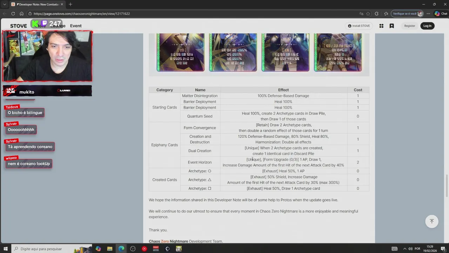Click the first card image thumbnail
The image size is (449, 253).
pos(180,52)
